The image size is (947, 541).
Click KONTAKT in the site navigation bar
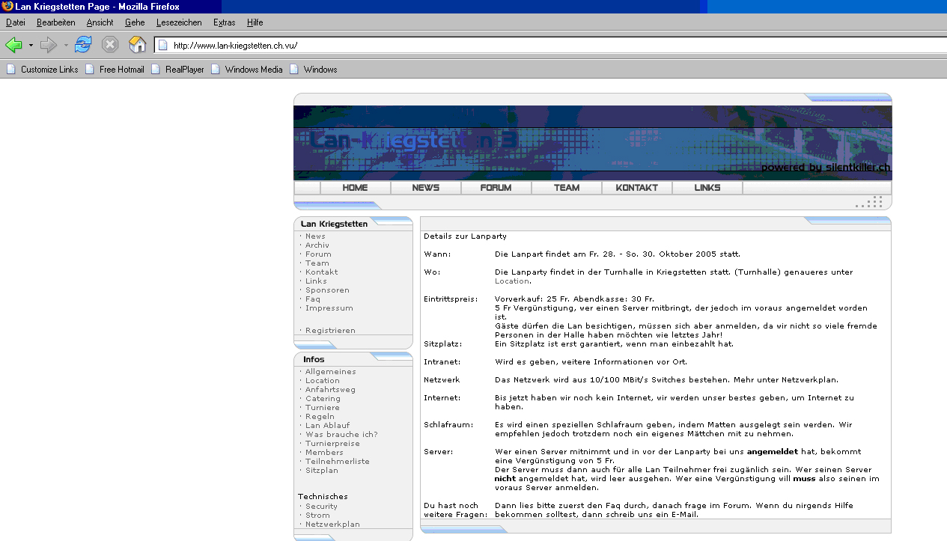pos(636,188)
